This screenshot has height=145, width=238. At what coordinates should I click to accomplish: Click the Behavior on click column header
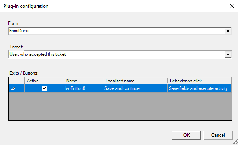(x=200, y=81)
